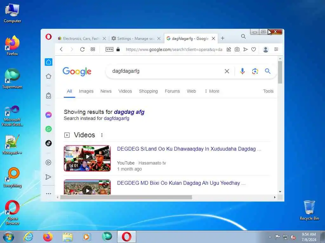Select the Images filter

click(x=86, y=91)
